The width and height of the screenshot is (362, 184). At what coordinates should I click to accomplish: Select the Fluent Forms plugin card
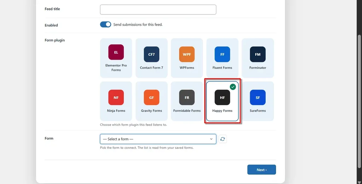(x=222, y=58)
